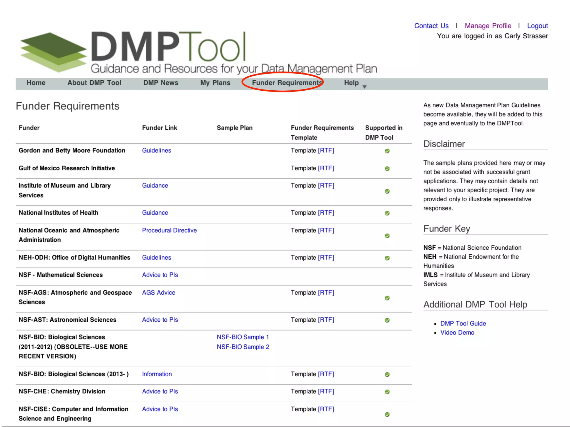This screenshot has width=570, height=427.
Task: Click green checkmark in NSF-BIO 2013 row
Action: coord(387,374)
